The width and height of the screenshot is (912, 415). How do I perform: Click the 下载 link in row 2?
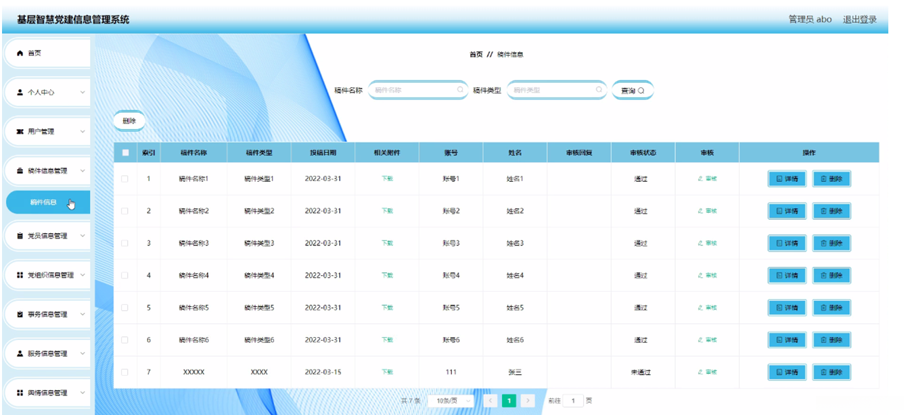click(x=387, y=211)
